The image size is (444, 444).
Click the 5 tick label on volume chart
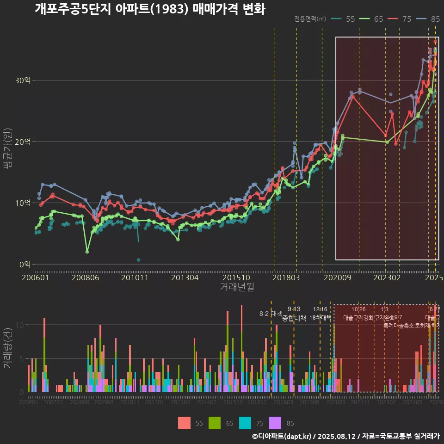point(22,359)
